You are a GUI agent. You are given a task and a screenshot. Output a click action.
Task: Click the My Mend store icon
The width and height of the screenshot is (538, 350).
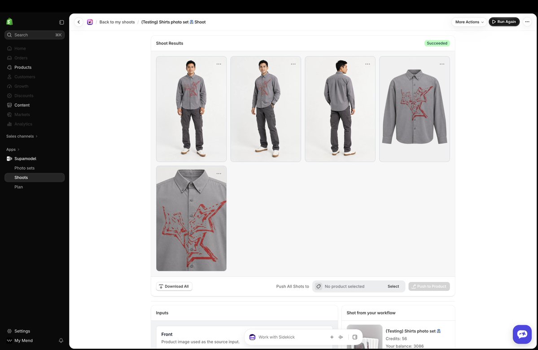tap(9, 341)
